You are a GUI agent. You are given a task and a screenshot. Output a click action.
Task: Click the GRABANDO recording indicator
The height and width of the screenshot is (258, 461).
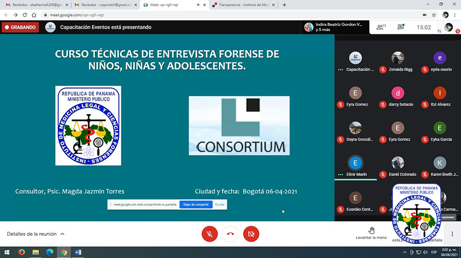(20, 27)
